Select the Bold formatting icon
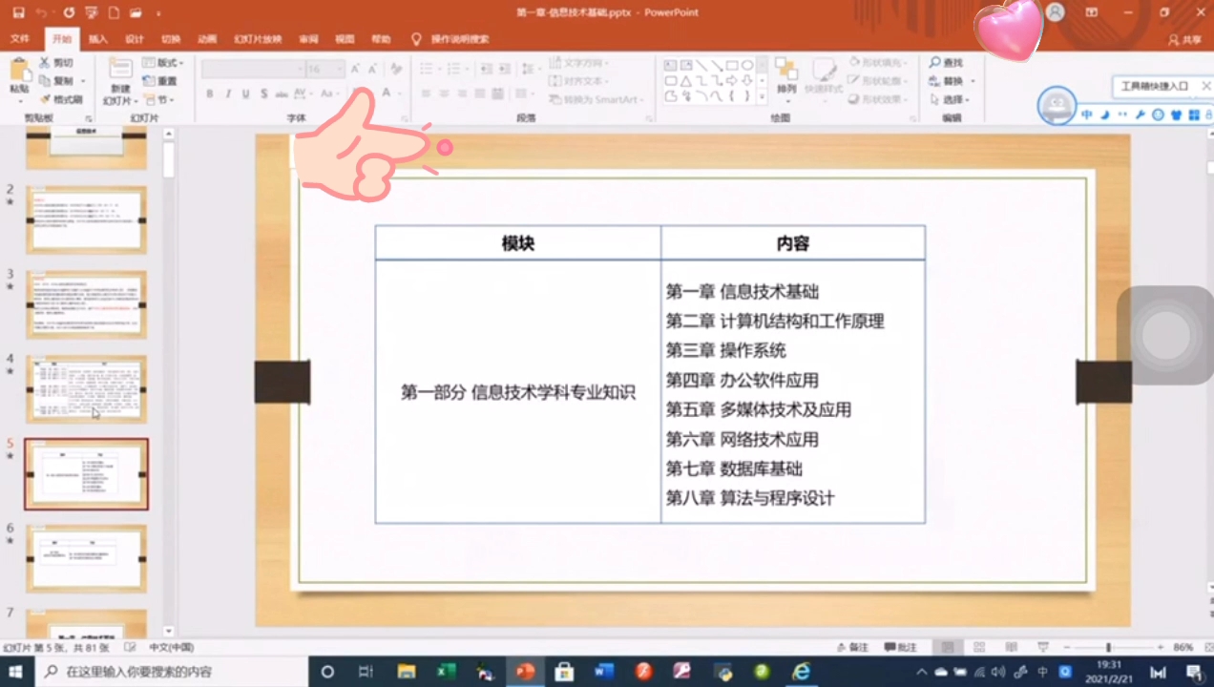 (209, 93)
